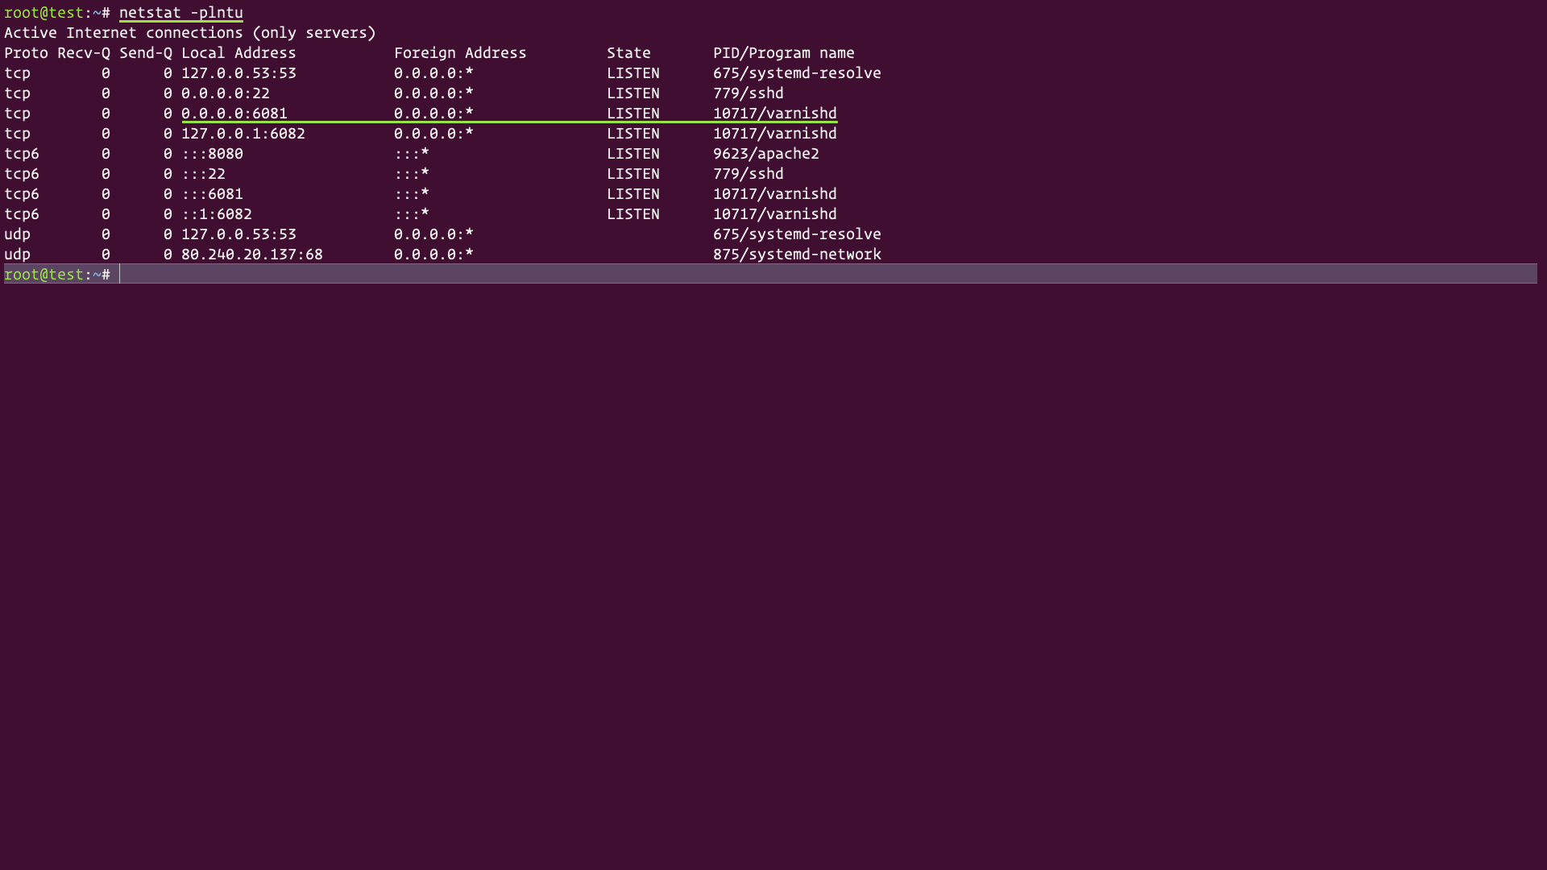The image size is (1547, 870).
Task: Click the active root@test prompt line
Action: tap(770, 274)
